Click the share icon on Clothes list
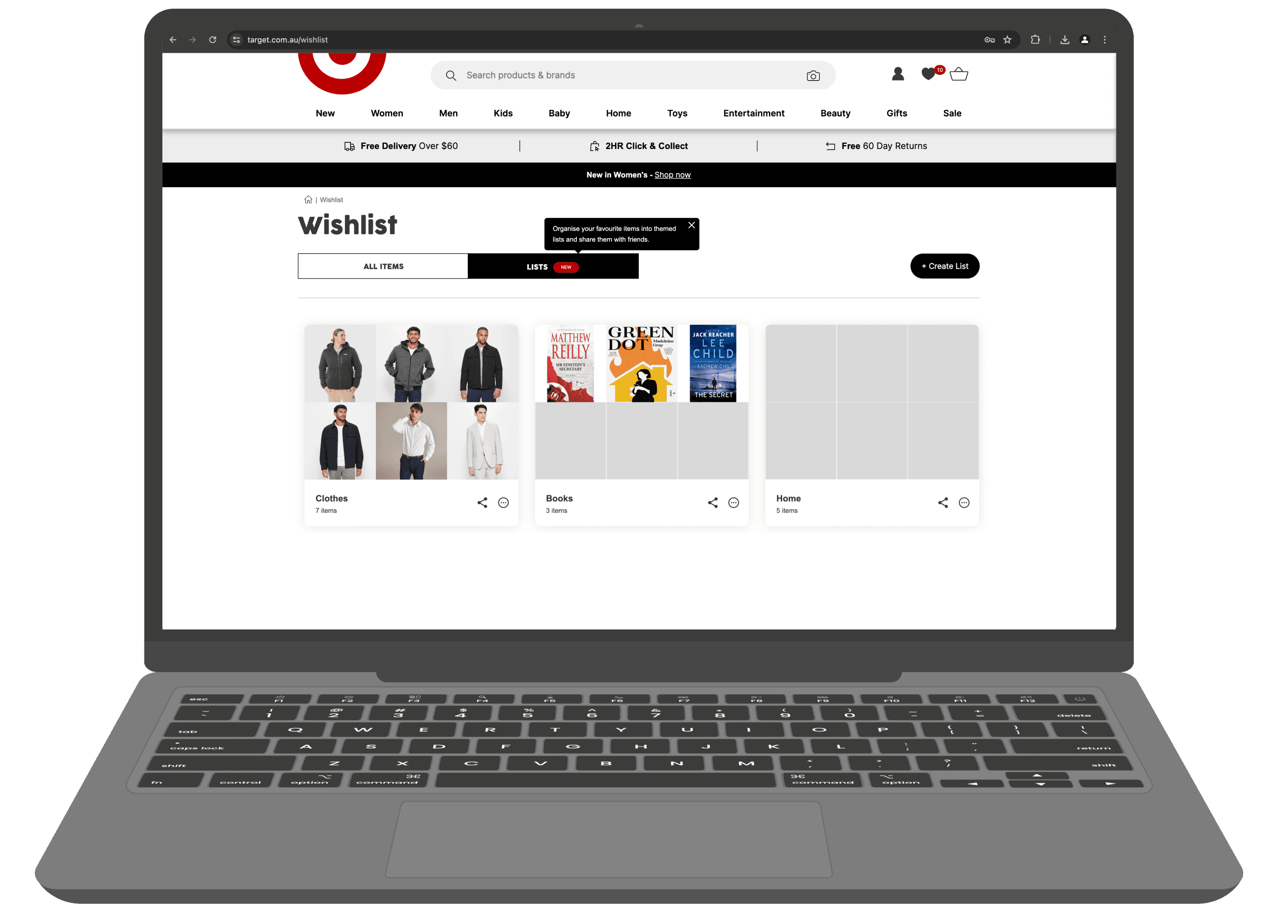The image size is (1278, 911). pos(482,503)
